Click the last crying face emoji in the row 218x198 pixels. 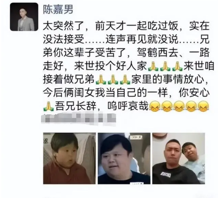[x=203, y=106]
